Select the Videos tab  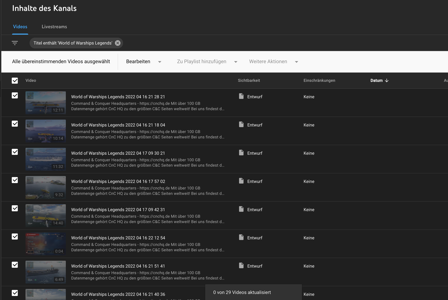click(x=20, y=27)
